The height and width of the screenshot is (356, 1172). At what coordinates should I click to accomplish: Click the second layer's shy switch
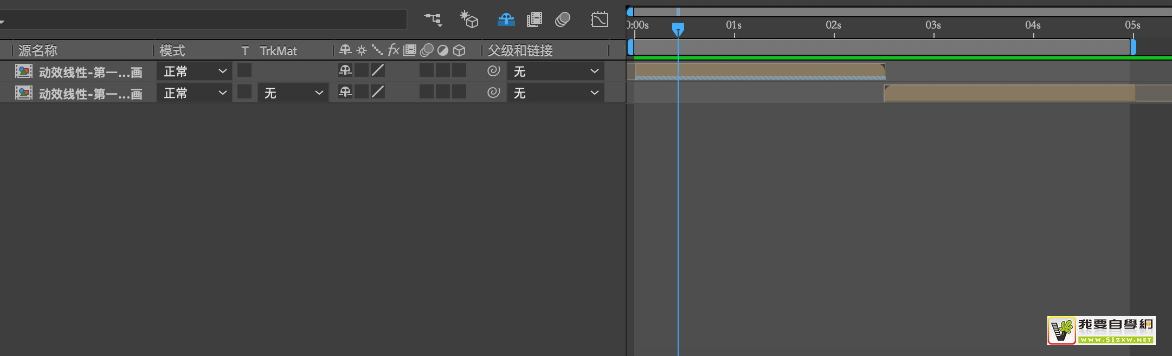[x=345, y=92]
